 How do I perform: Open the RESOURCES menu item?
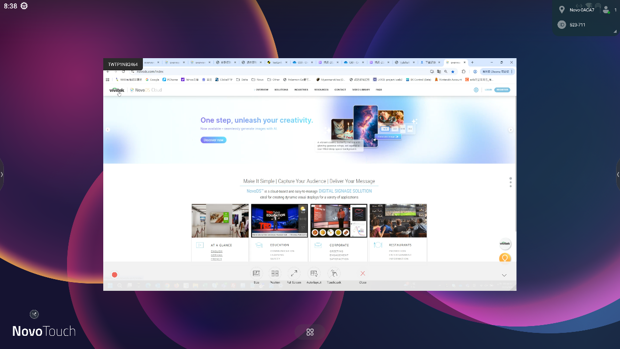click(x=321, y=90)
